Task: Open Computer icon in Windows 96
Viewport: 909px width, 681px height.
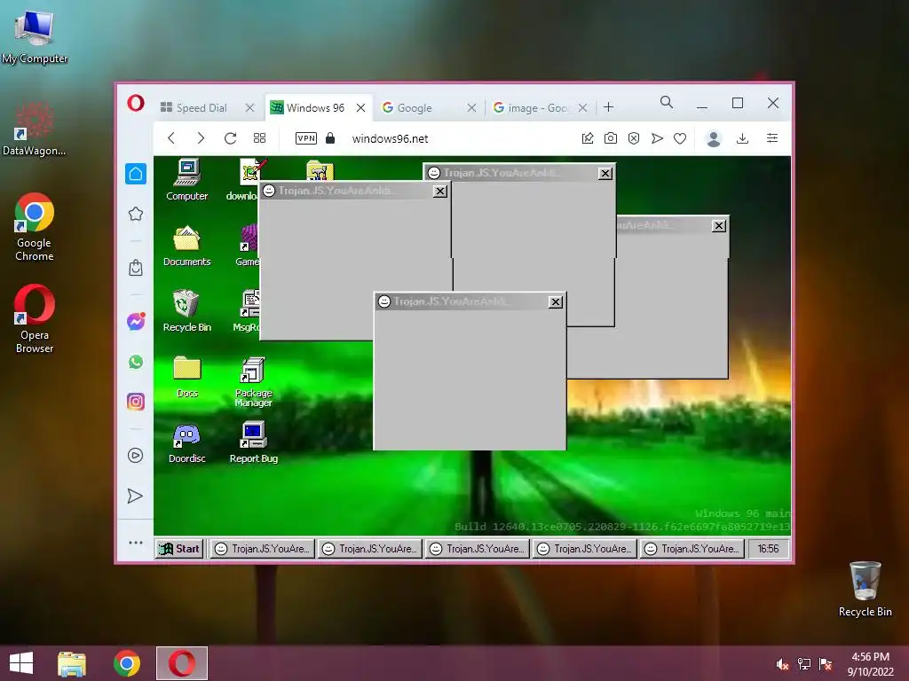Action: click(186, 179)
